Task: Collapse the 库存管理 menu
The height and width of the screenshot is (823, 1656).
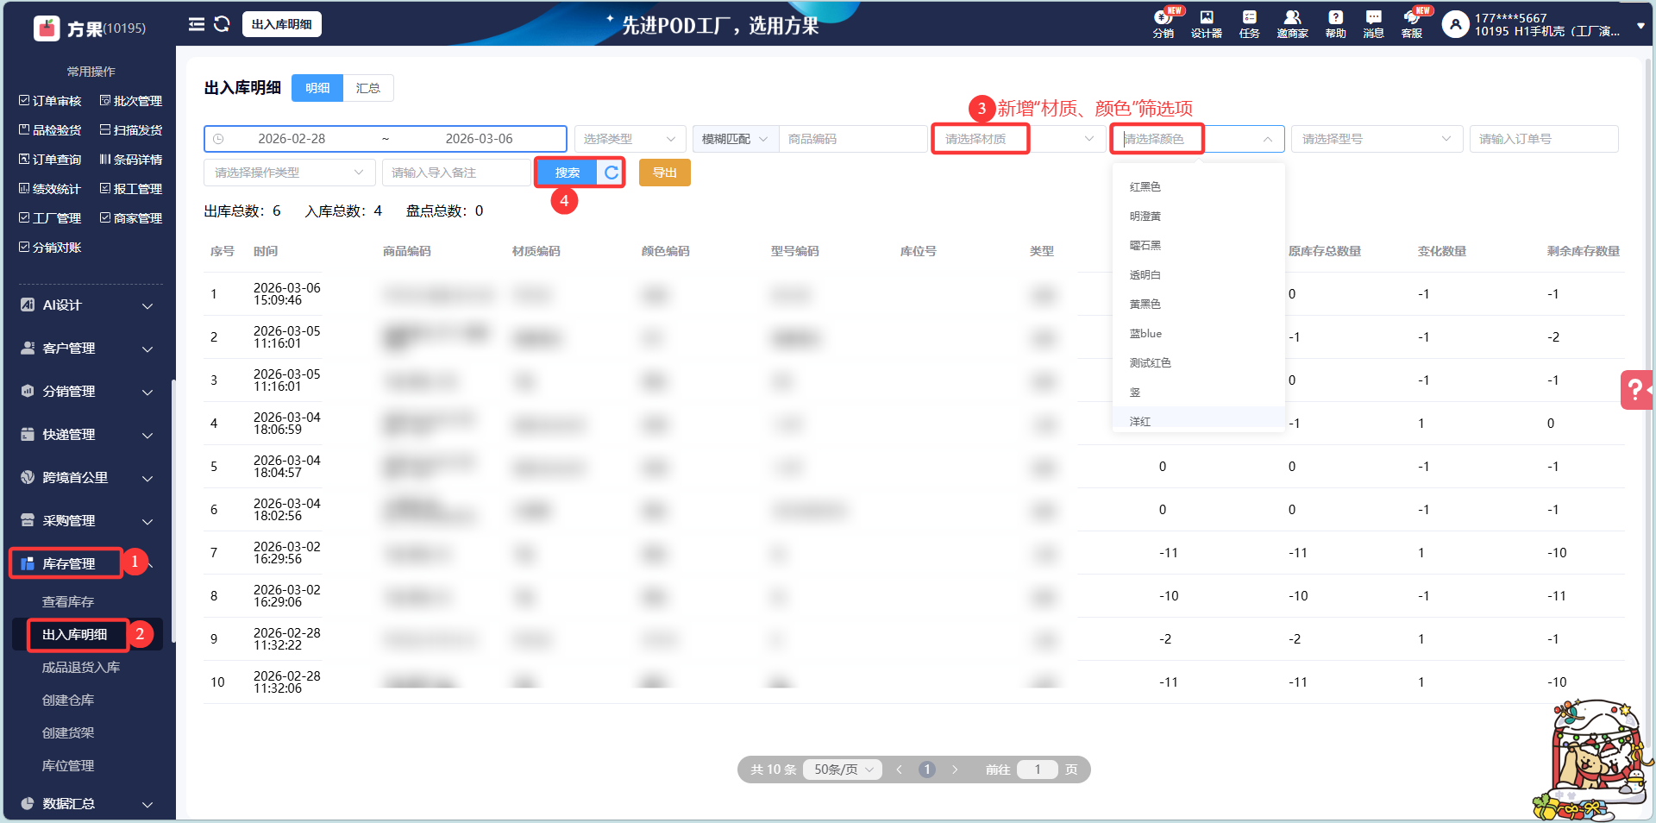Action: (87, 564)
